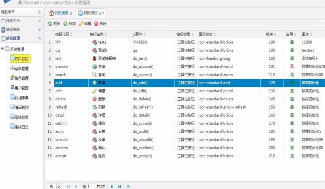This screenshot has width=325, height=189.
Task: Click the zoom icon beside 查询
Action: pos(95,75)
